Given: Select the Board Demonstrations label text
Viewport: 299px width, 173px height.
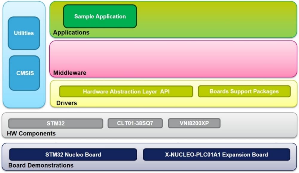Looking at the screenshot, I should tap(41, 165).
